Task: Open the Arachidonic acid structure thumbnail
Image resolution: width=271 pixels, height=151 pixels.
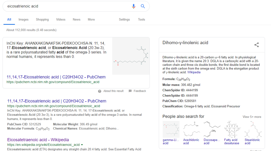Action: [x=191, y=129]
